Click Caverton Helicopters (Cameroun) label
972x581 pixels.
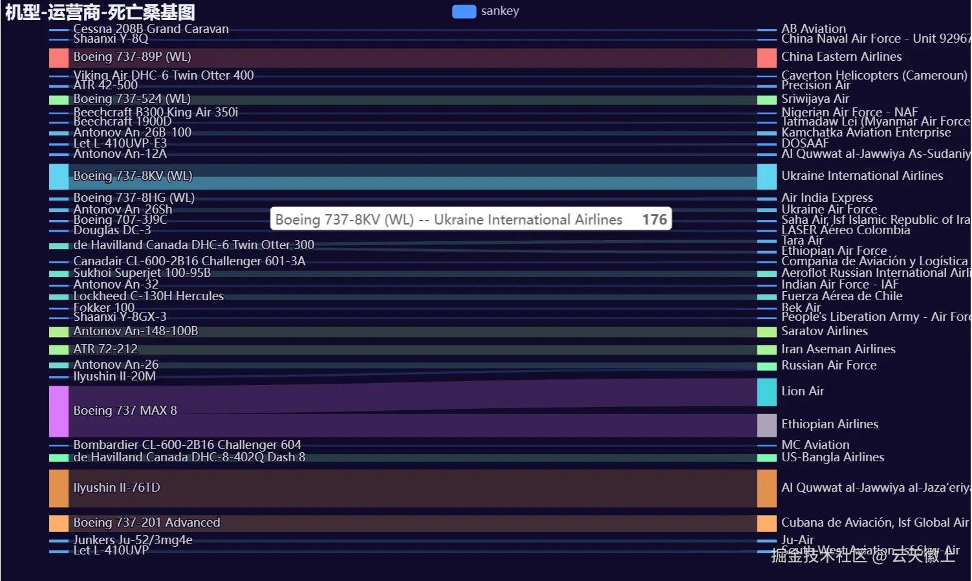(874, 76)
